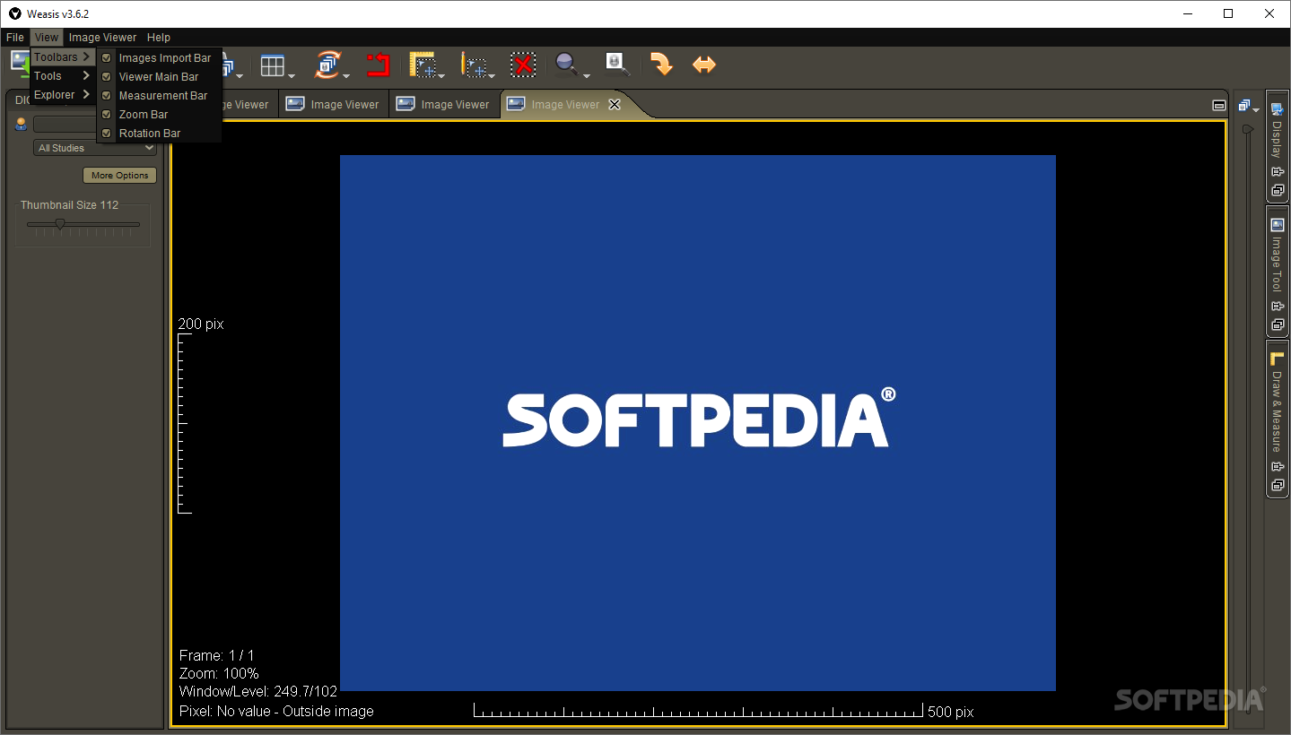Viewport: 1291px width, 735px height.
Task: Activate the magnifying lens icon
Action: (x=617, y=64)
